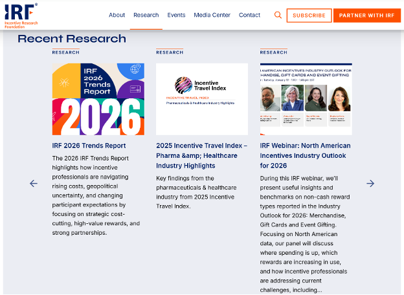Click Research label above Travel Index card
The image size is (404, 295).
tap(170, 52)
